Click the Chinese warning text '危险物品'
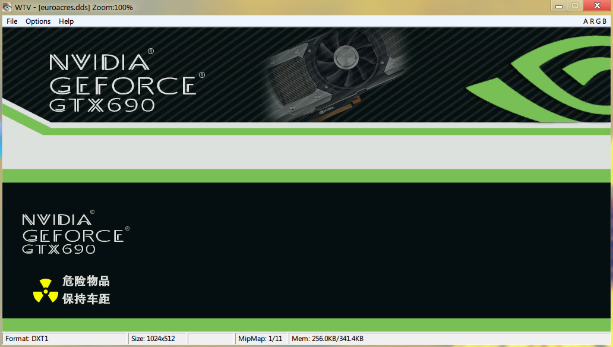 [x=86, y=281]
